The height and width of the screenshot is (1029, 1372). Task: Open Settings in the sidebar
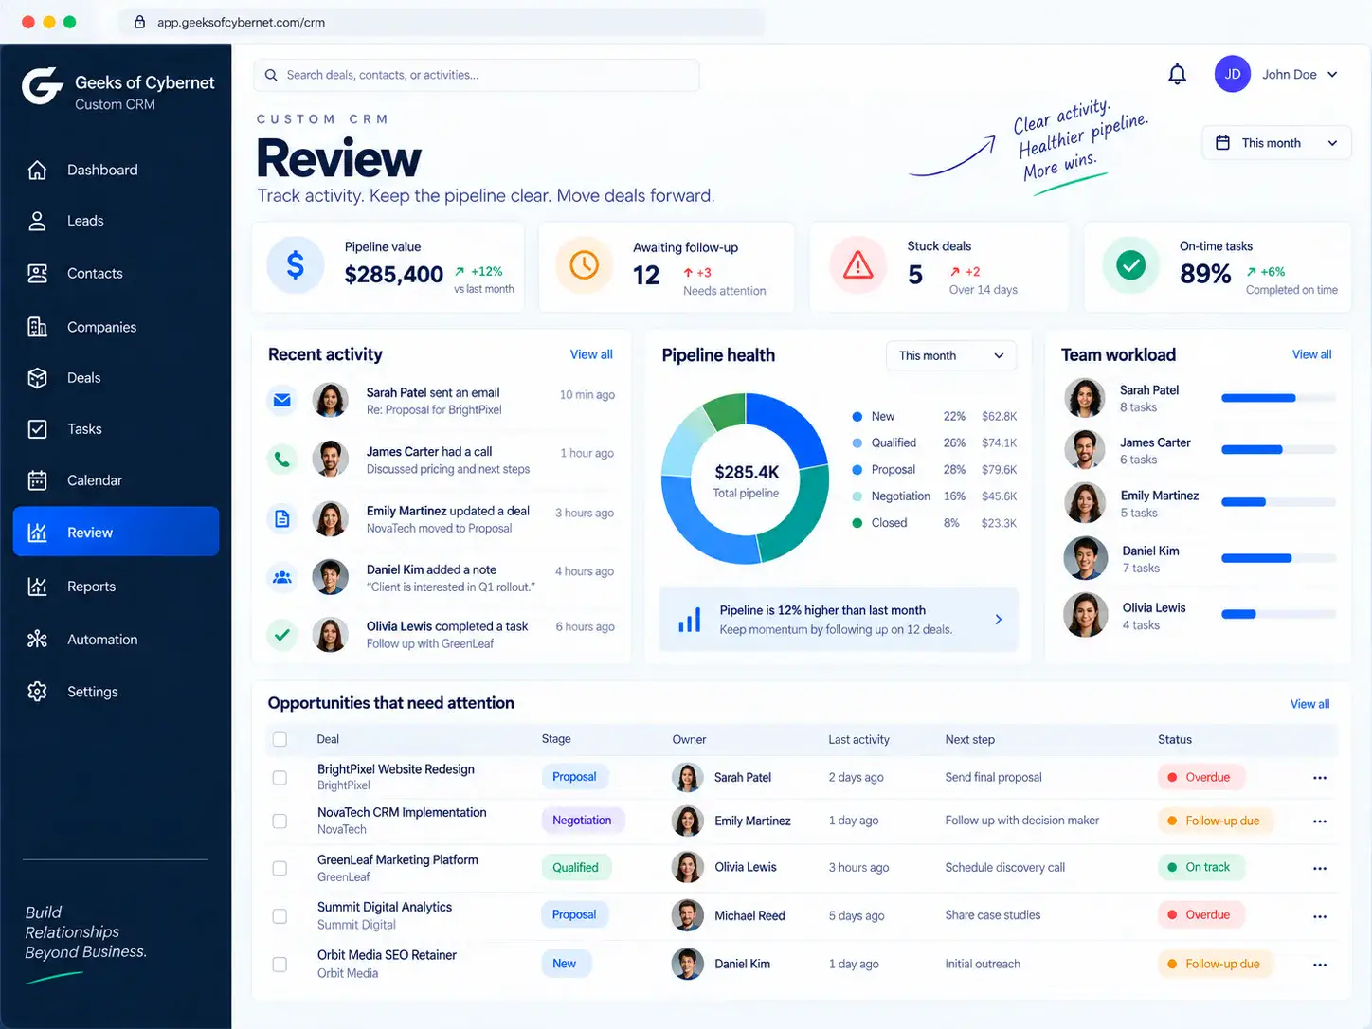pyautogui.click(x=116, y=692)
